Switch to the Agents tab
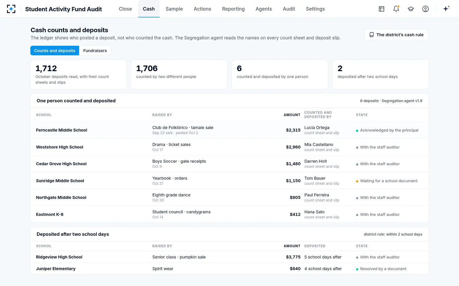 coord(264,9)
